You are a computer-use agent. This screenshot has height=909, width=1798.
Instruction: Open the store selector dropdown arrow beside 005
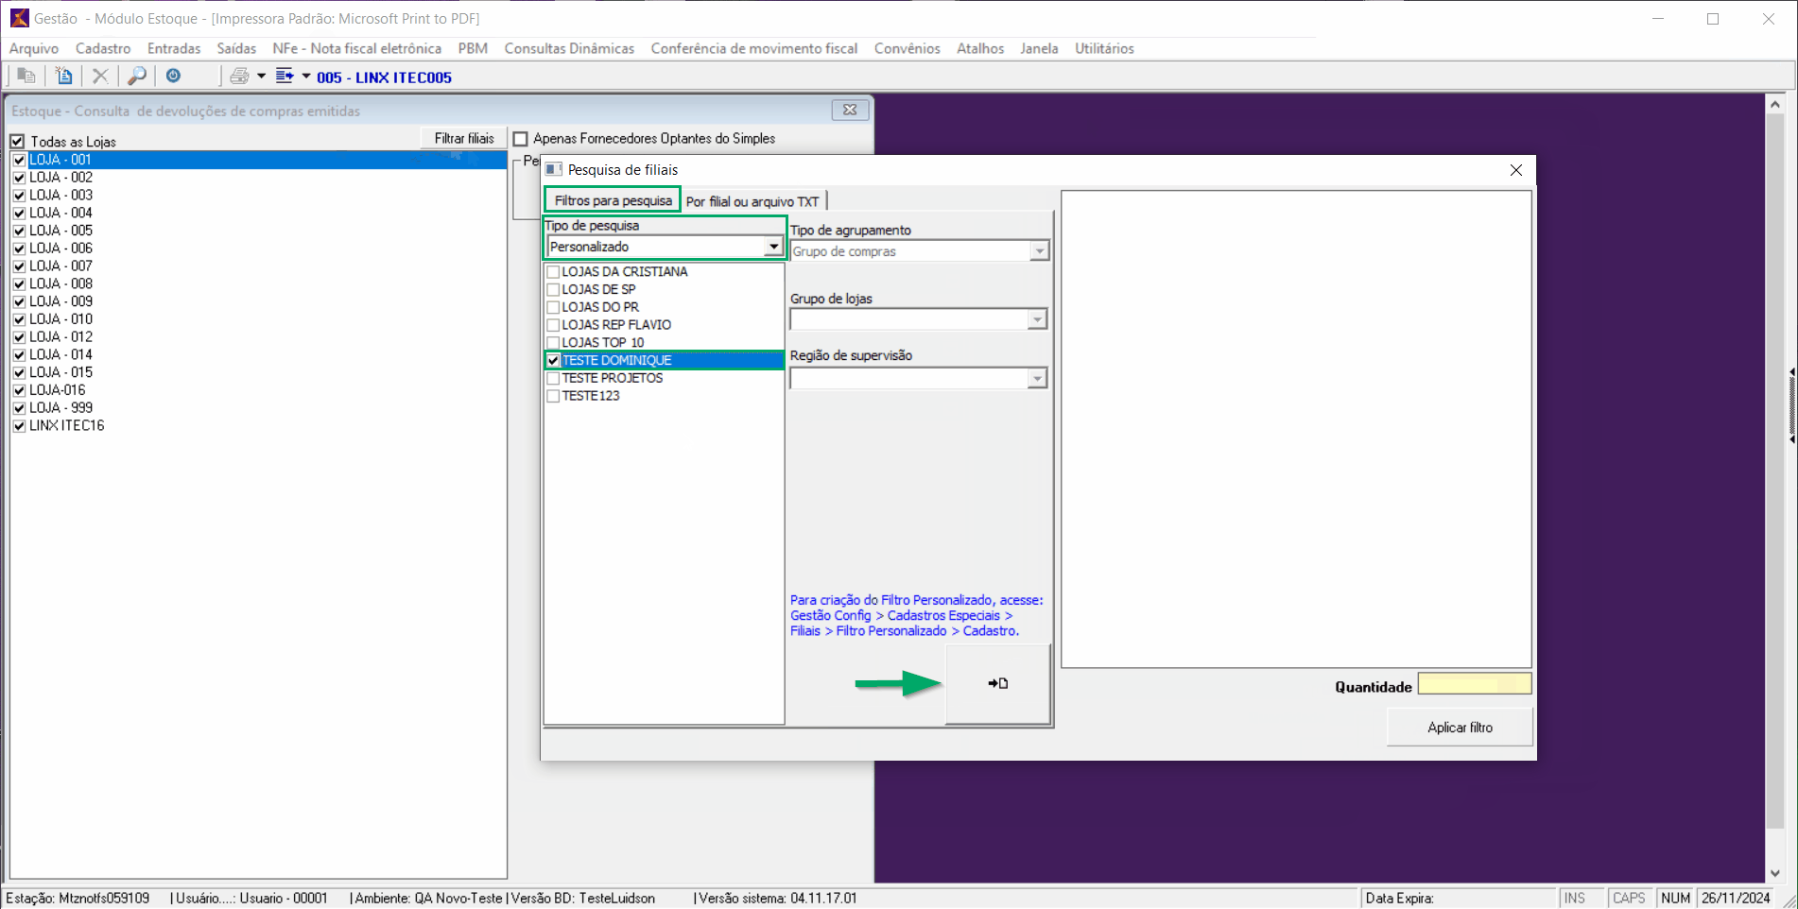pyautogui.click(x=306, y=77)
